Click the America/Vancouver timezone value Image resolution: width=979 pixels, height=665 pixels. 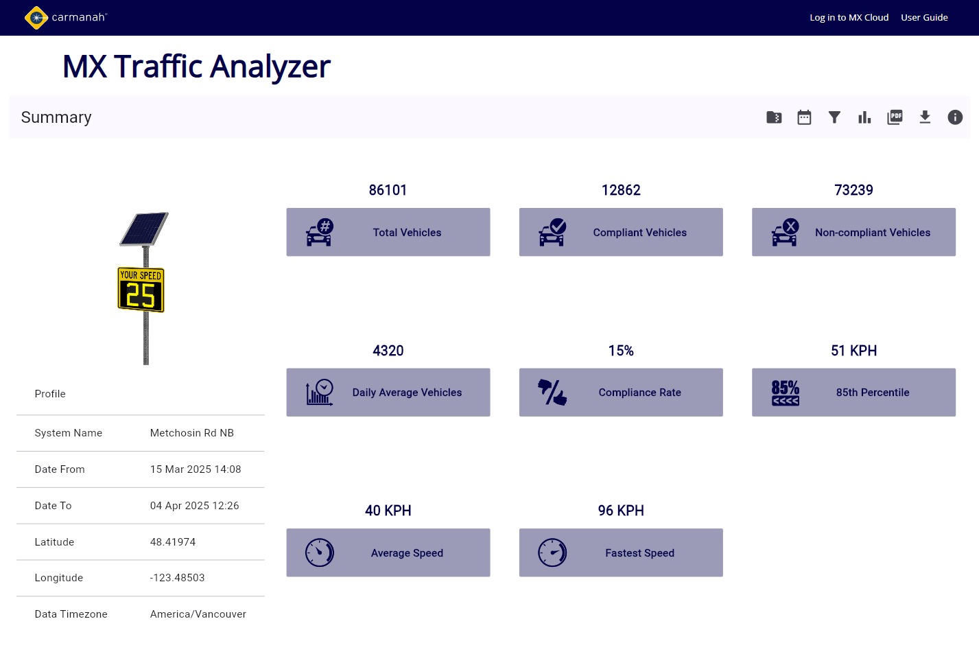[198, 614]
